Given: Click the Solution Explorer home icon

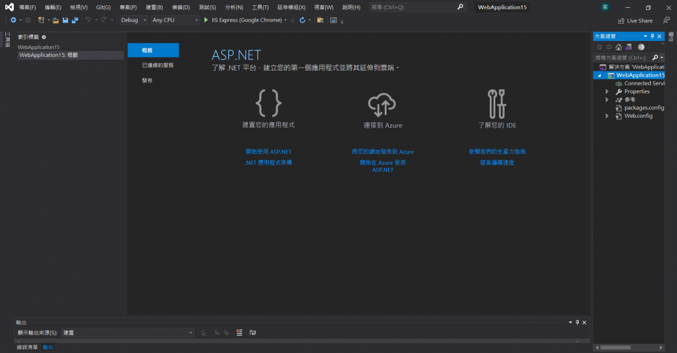Looking at the screenshot, I should point(618,47).
